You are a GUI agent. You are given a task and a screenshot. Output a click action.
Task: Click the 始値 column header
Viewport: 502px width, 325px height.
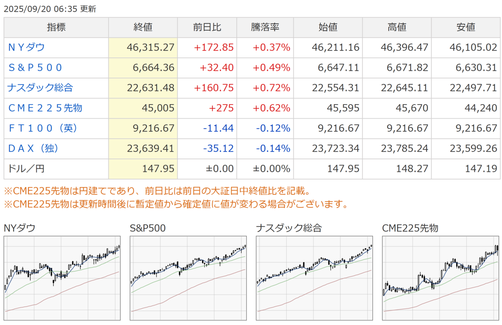328,28
